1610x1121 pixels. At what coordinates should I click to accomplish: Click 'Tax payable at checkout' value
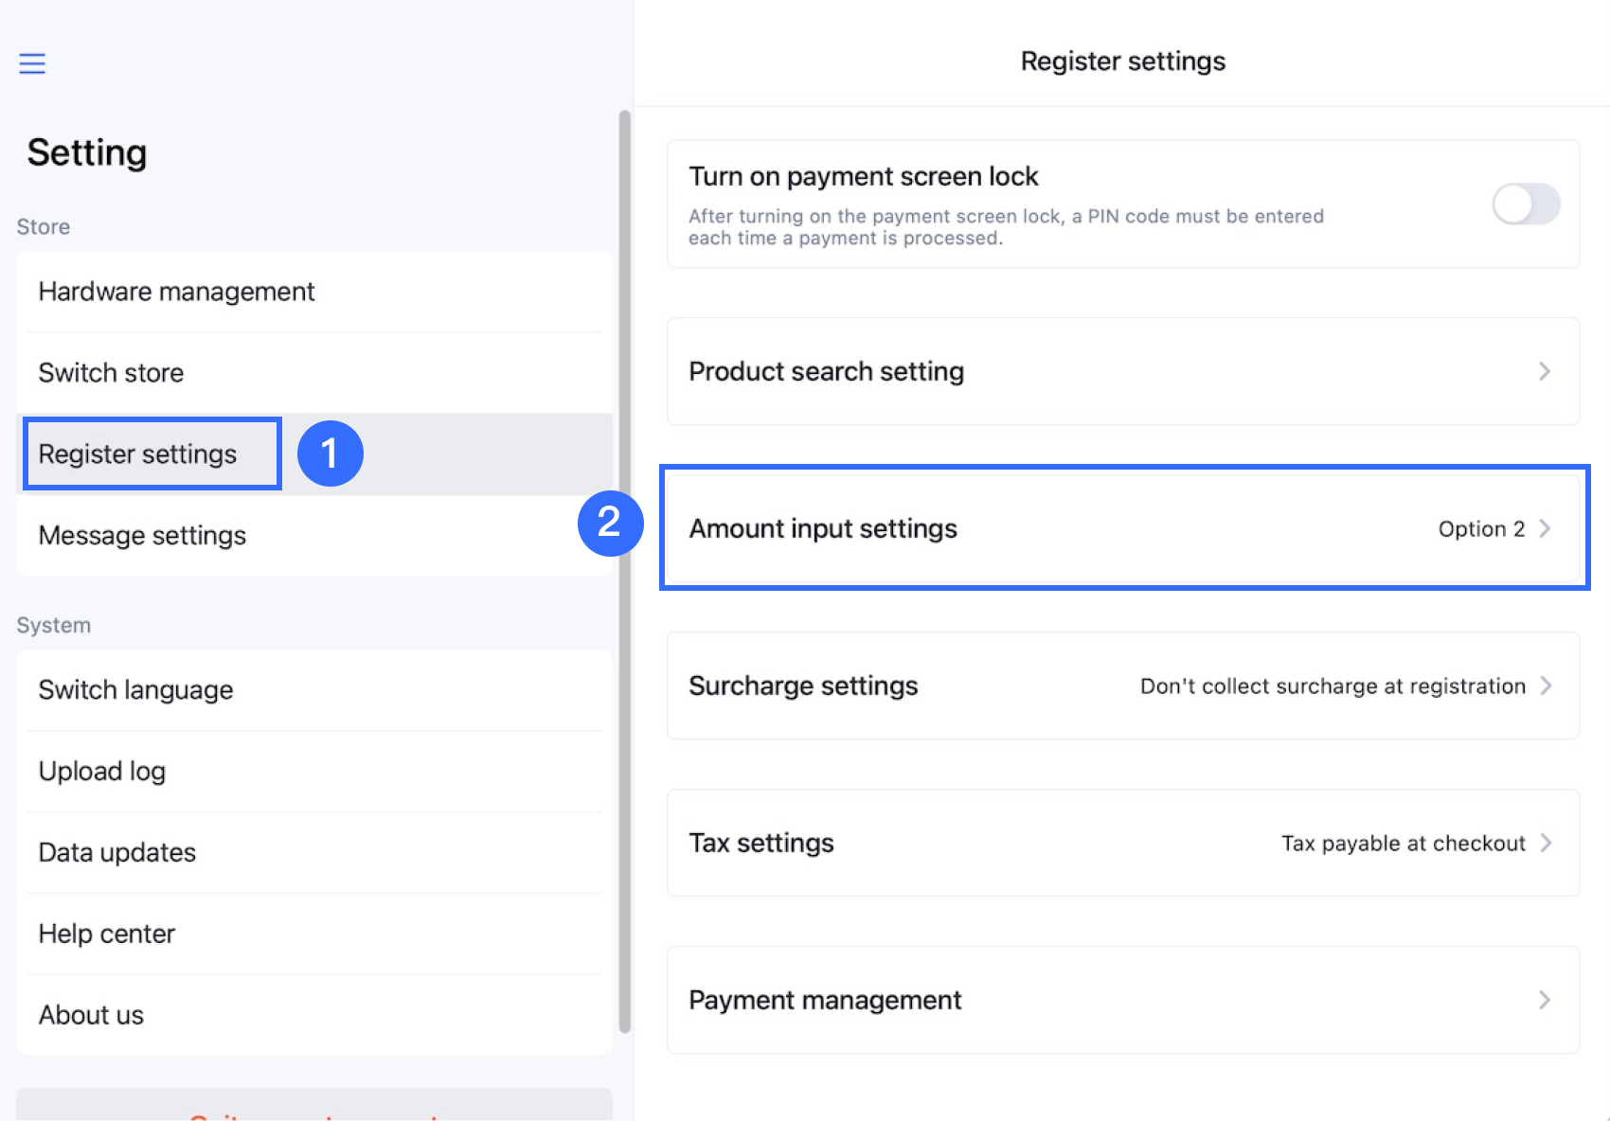[x=1403, y=844]
